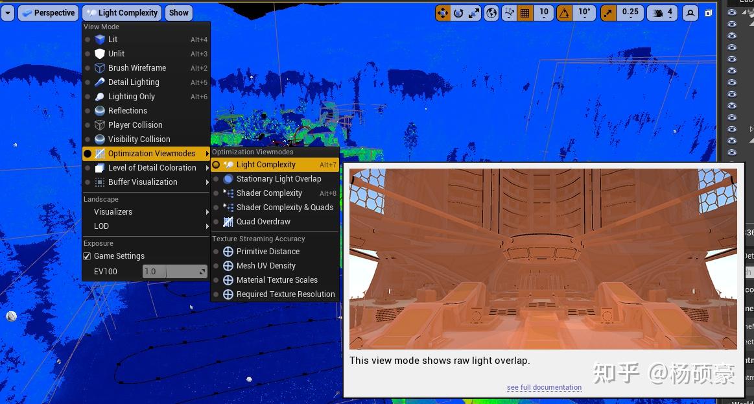Image resolution: width=754 pixels, height=404 pixels.
Task: Select Stationary Light Overlap mode
Action: (x=275, y=179)
